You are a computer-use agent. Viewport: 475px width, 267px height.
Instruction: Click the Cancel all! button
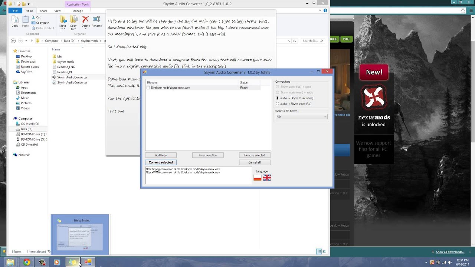pos(255,162)
